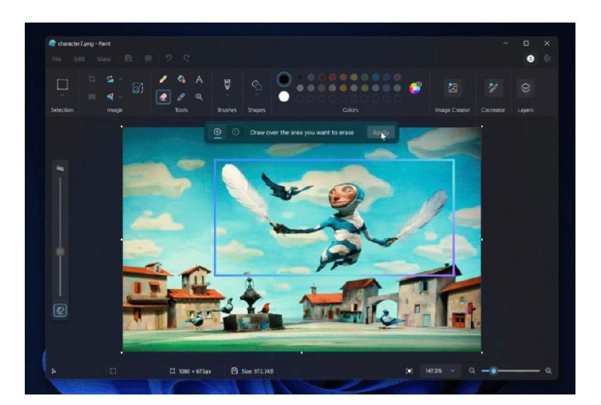Expand the Rotate options chevron
The width and height of the screenshot is (601, 405).
pyautogui.click(x=120, y=79)
